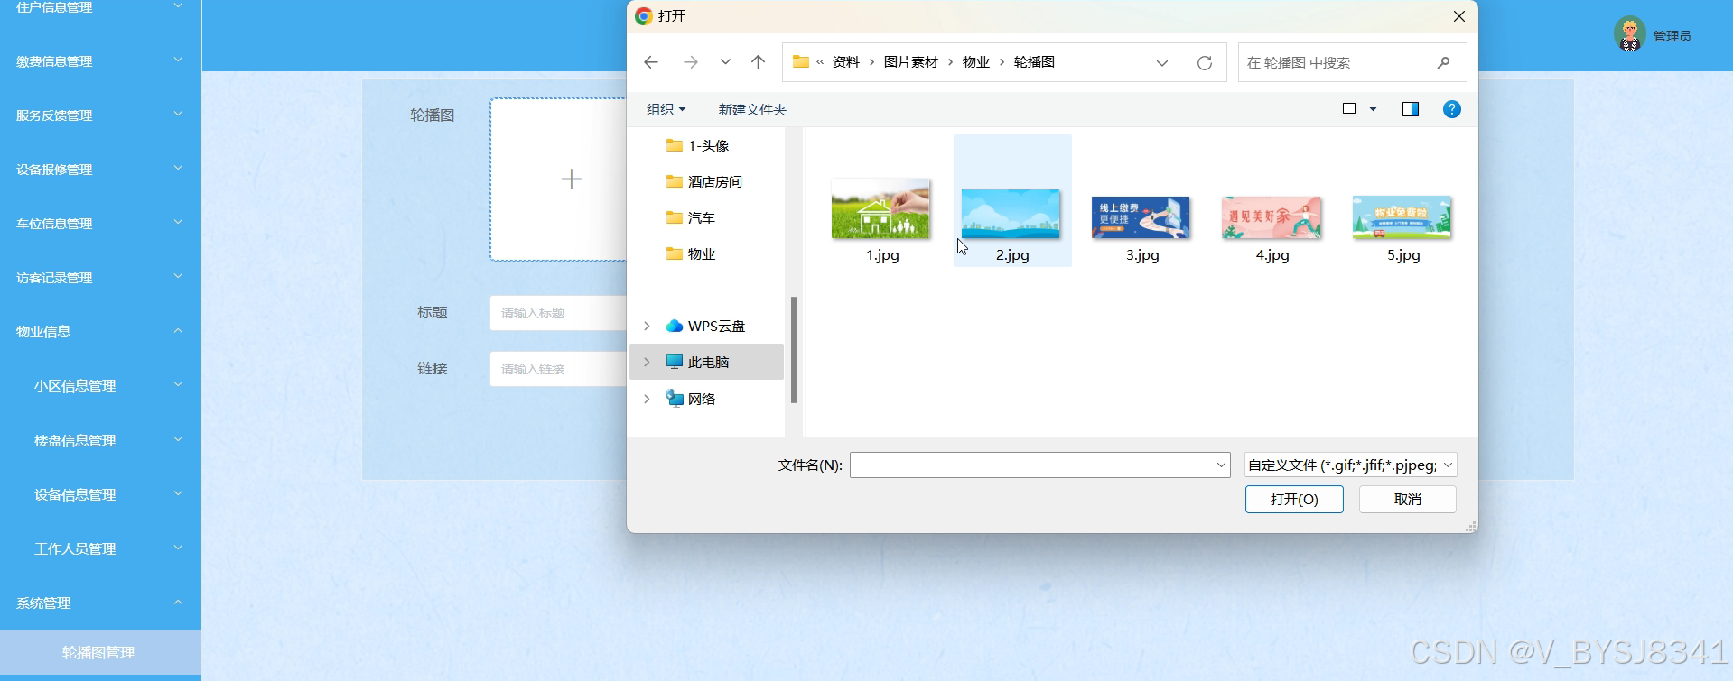Click 轮播图 in the address path

(x=1034, y=62)
